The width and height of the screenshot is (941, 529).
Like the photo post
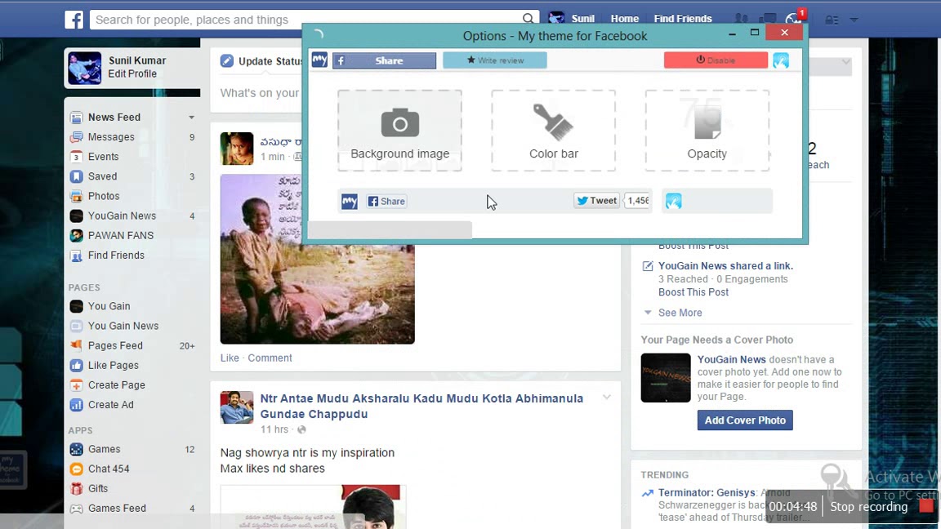230,358
